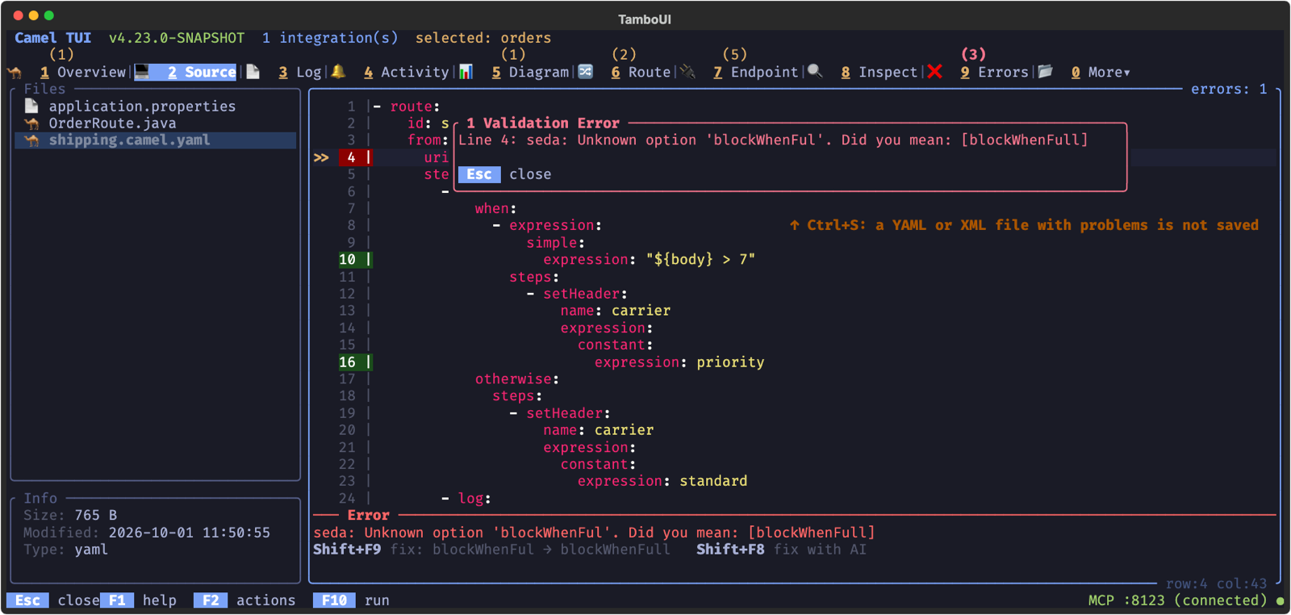Click the magnifier icon before Inspect tab

click(816, 72)
